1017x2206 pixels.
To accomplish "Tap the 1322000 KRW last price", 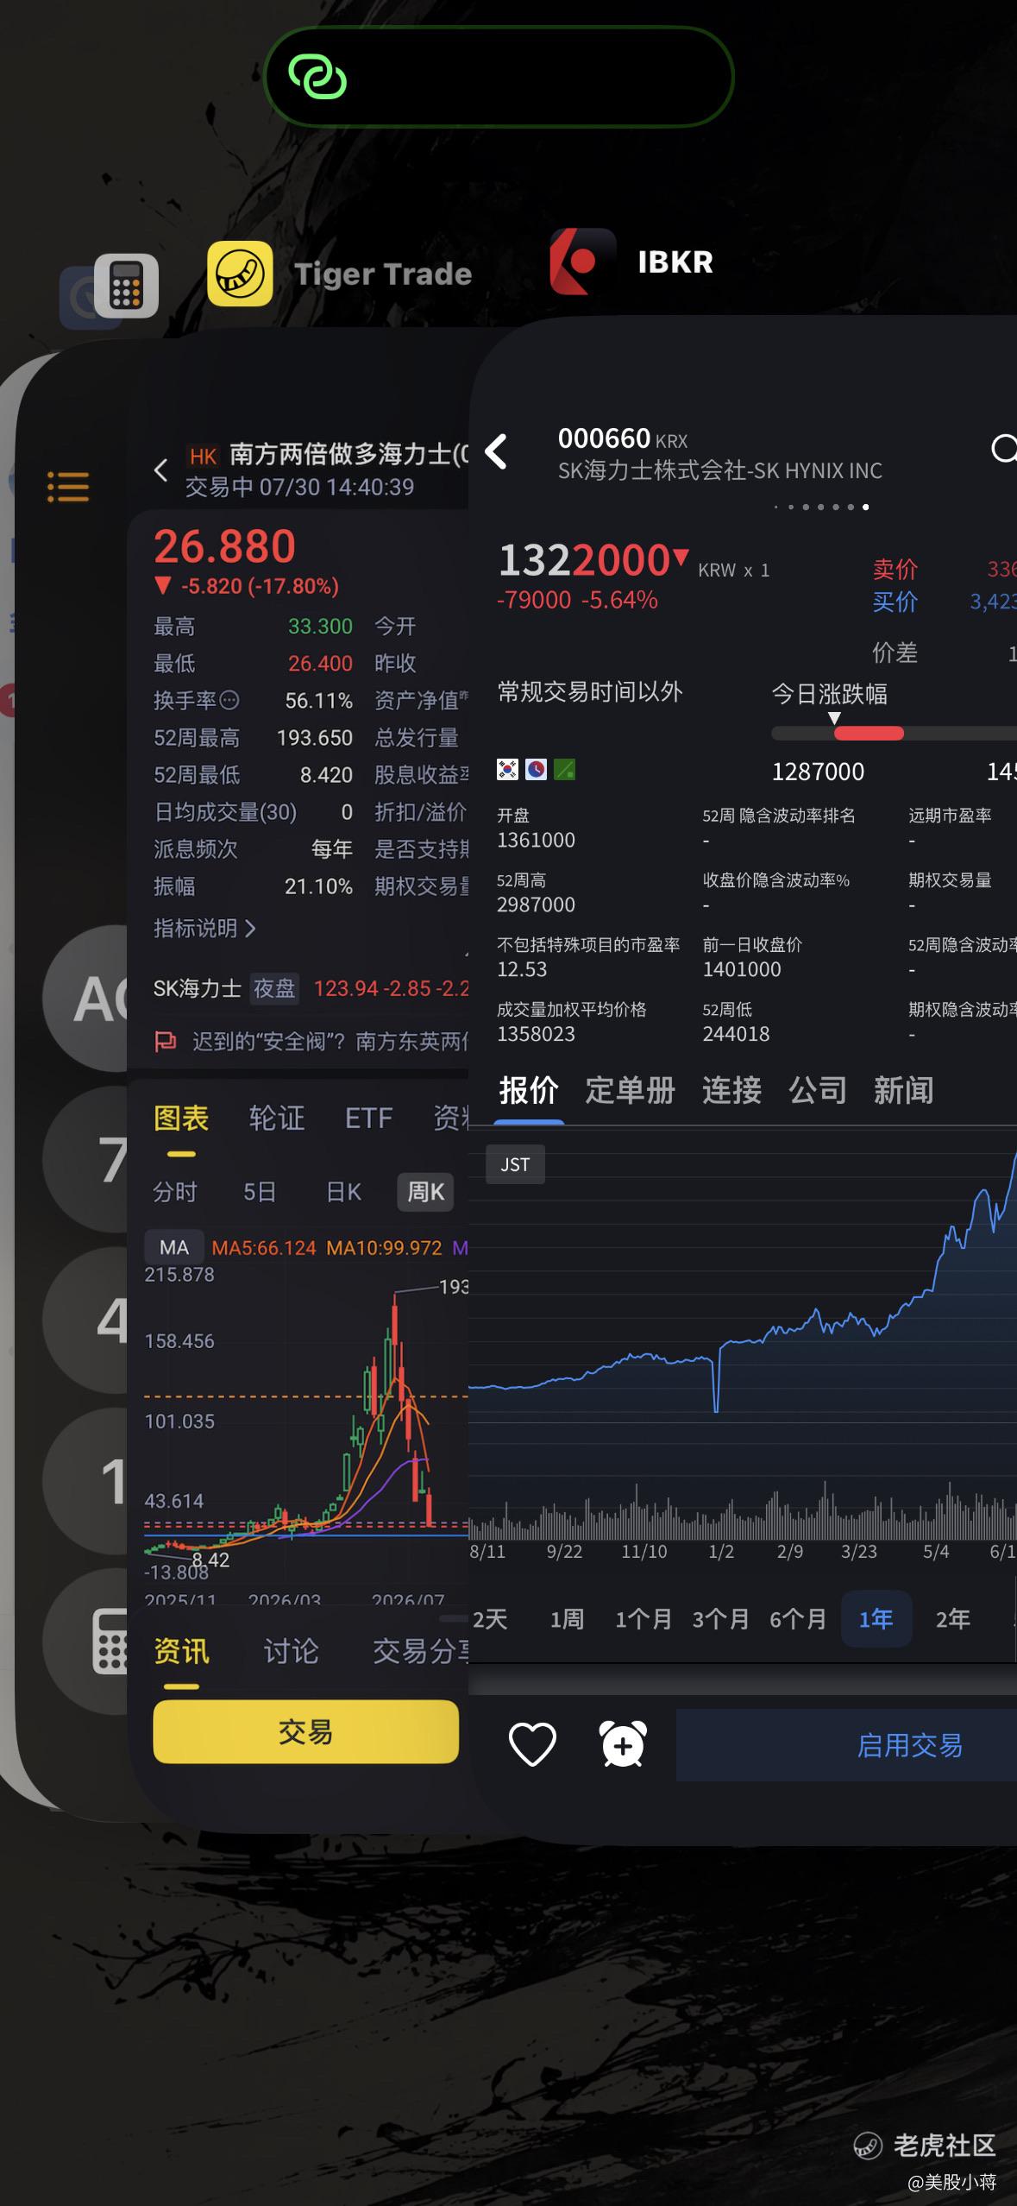I will click(584, 560).
